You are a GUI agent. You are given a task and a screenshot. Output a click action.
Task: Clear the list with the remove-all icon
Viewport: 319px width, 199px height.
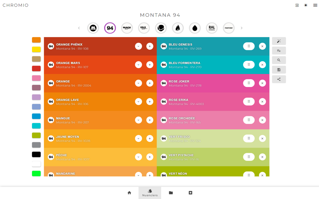click(279, 51)
